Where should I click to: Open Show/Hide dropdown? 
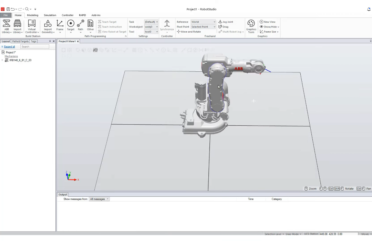(269, 27)
